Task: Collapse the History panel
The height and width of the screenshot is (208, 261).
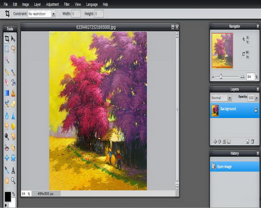Action: pyautogui.click(x=258, y=153)
